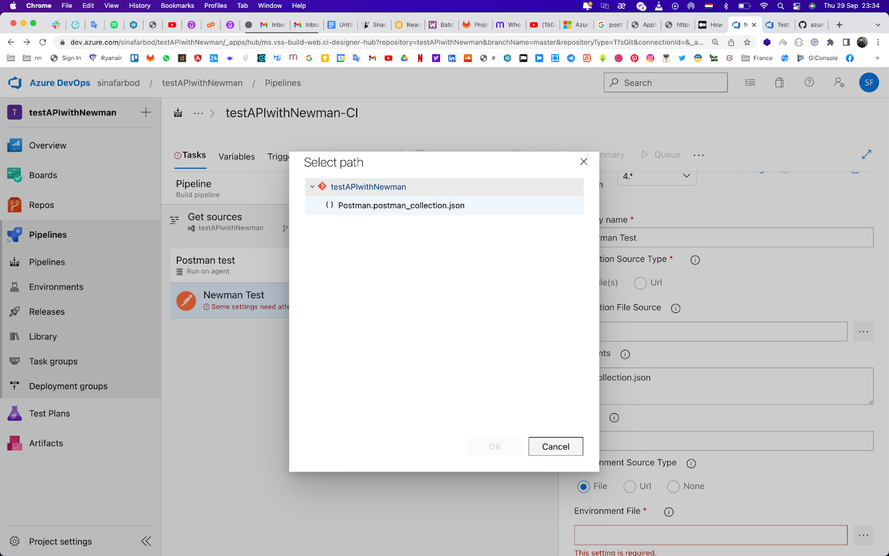889x556 pixels.
Task: Open Chrome's tab search chevron
Action: point(878,25)
